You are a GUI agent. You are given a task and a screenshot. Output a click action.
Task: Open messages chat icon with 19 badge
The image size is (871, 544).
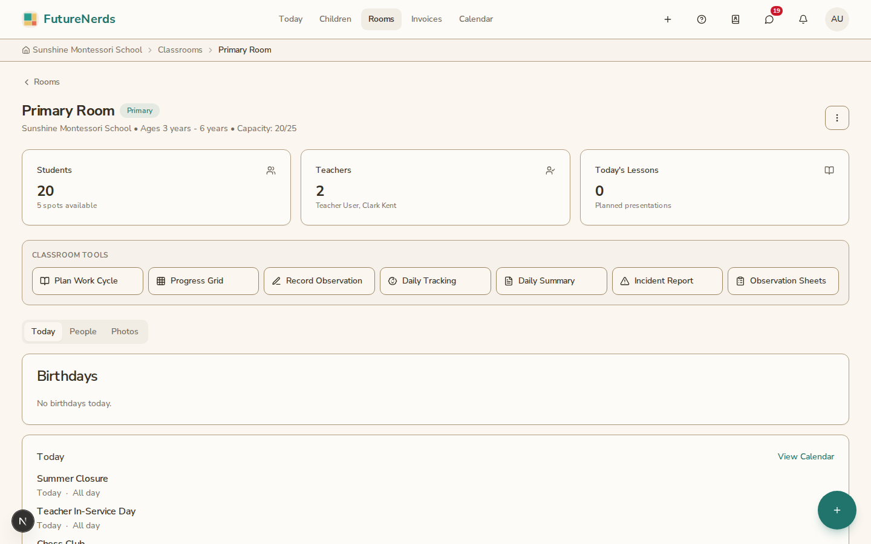coord(769,19)
